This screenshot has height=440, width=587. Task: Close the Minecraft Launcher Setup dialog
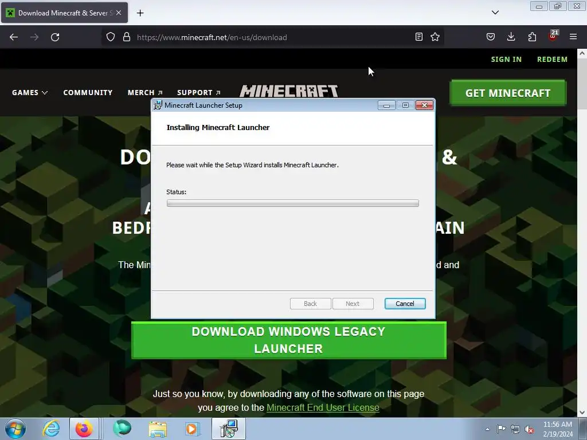tap(425, 105)
